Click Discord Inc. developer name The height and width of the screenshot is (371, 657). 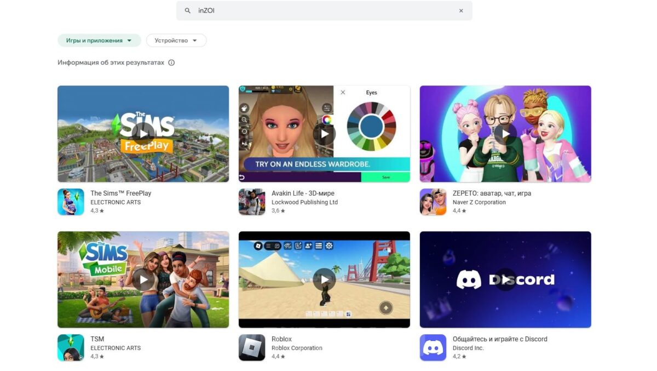point(468,348)
